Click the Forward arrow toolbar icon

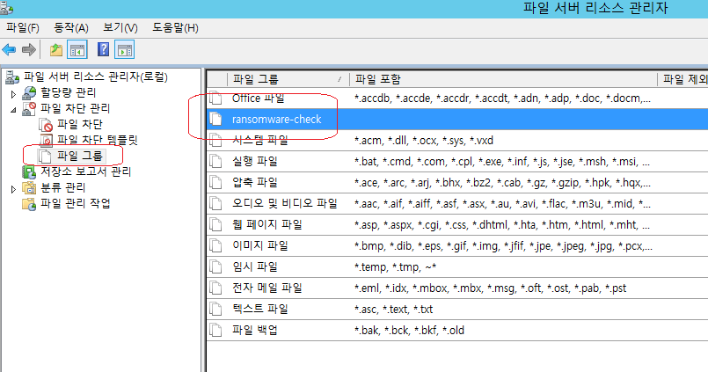tap(28, 49)
